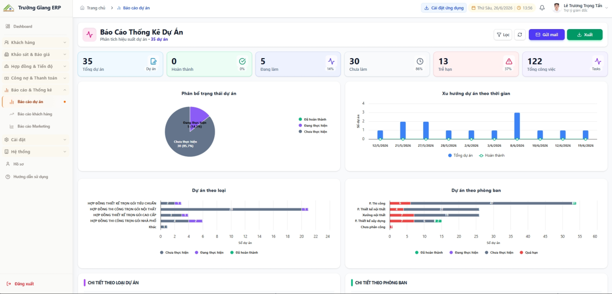Click Cài đặt ứng dụng install button

click(x=443, y=8)
